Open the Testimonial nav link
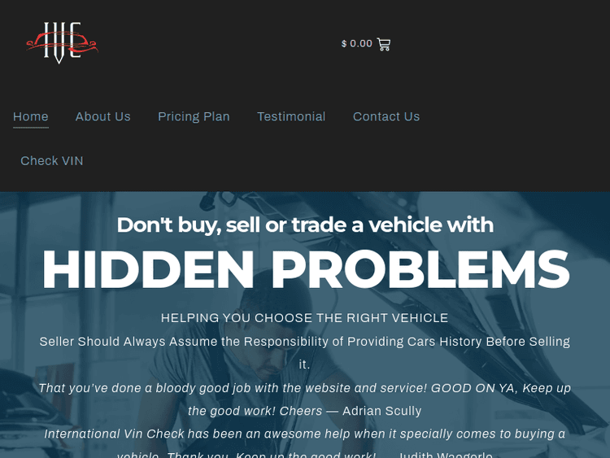 click(x=291, y=117)
